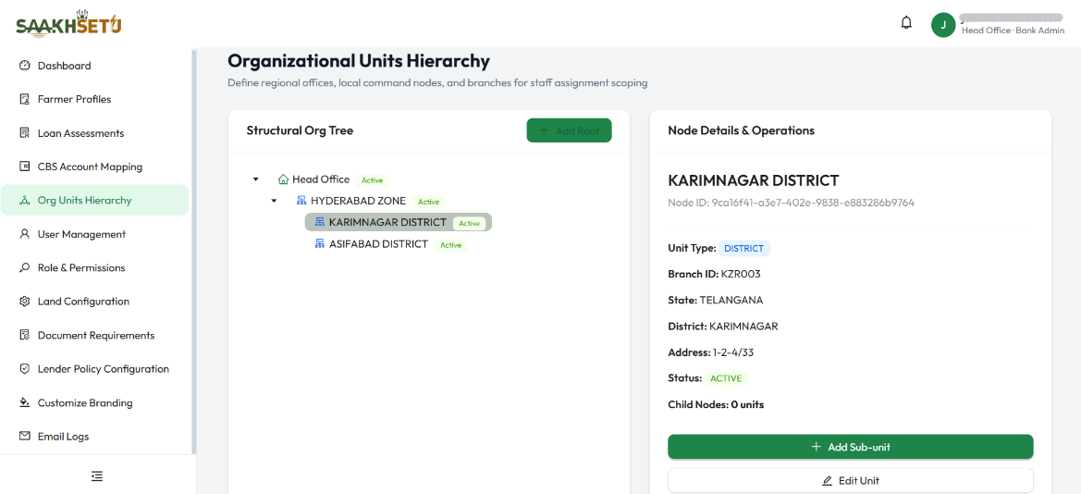
Task: Open Lender Policy Configuration
Action: pyautogui.click(x=94, y=369)
